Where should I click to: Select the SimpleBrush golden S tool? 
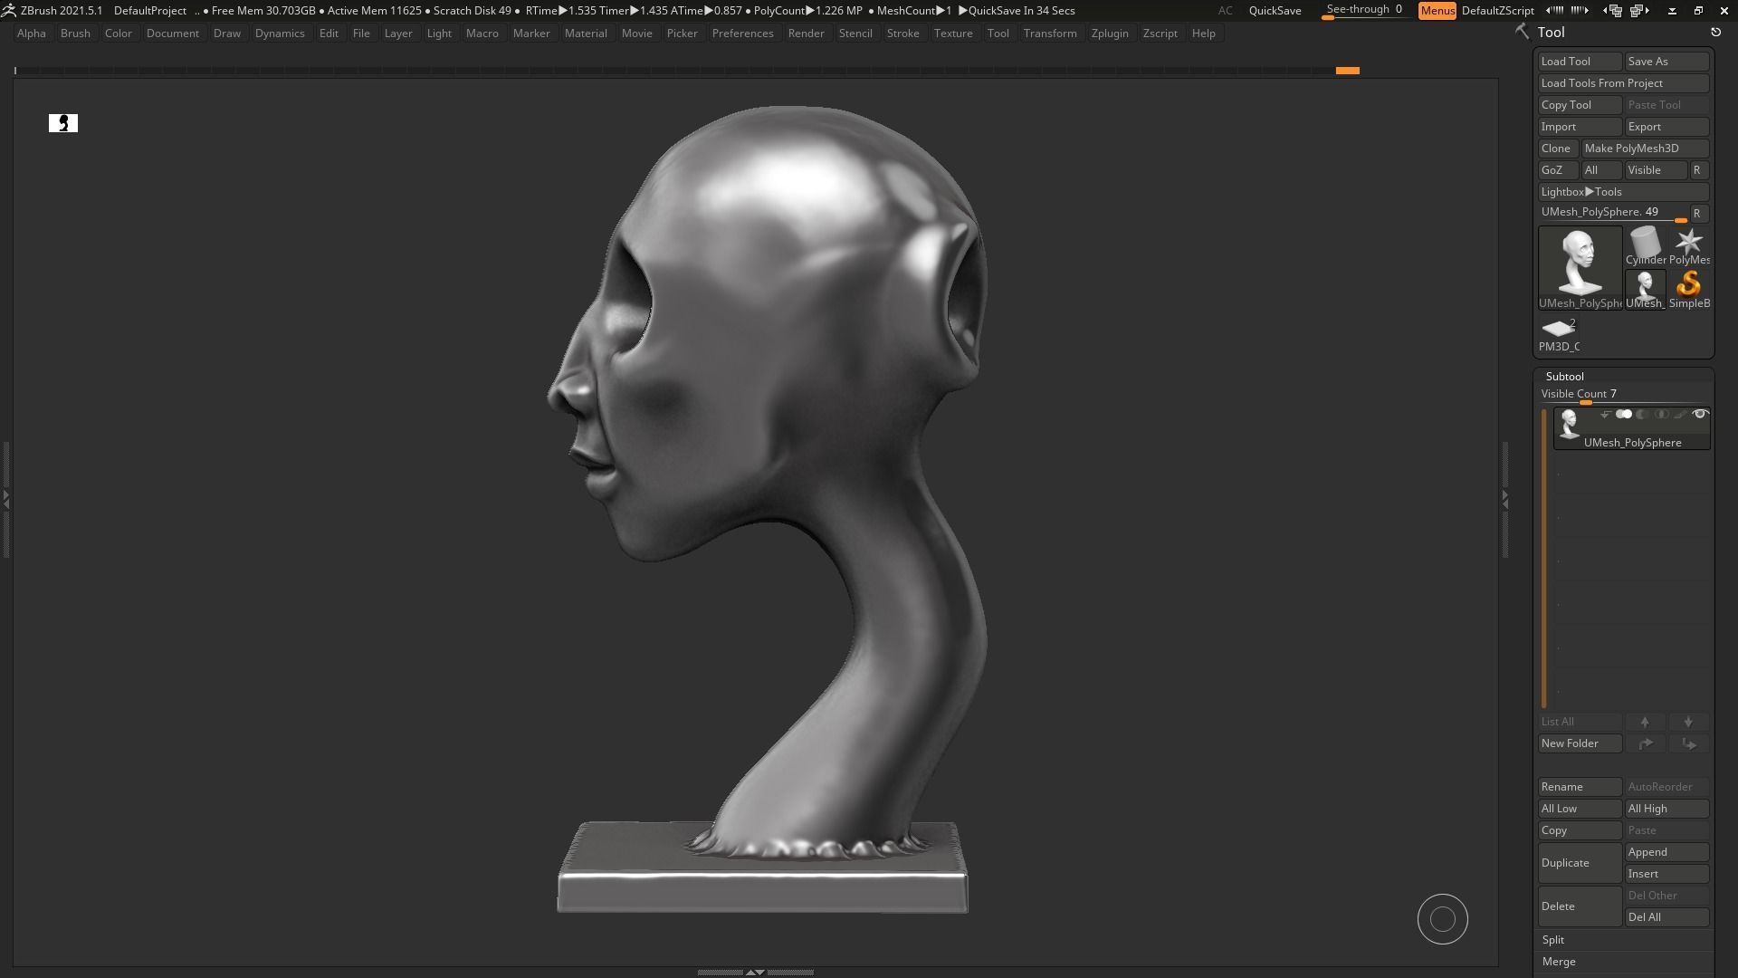[1688, 289]
